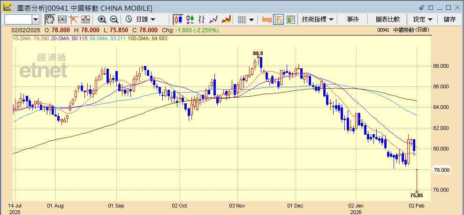Toggle log scale
Image resolution: width=464 pixels, height=215 pixels.
click(x=267, y=20)
